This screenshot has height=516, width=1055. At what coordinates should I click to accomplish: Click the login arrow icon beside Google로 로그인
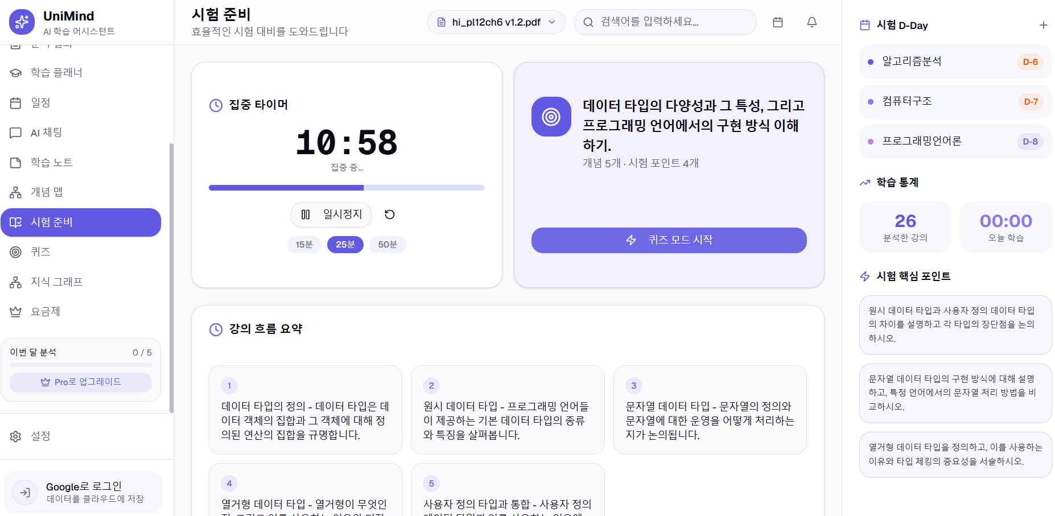click(25, 493)
